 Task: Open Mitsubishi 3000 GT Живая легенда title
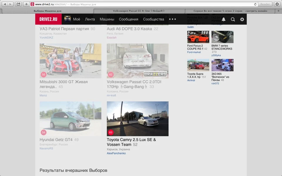(x=64, y=84)
